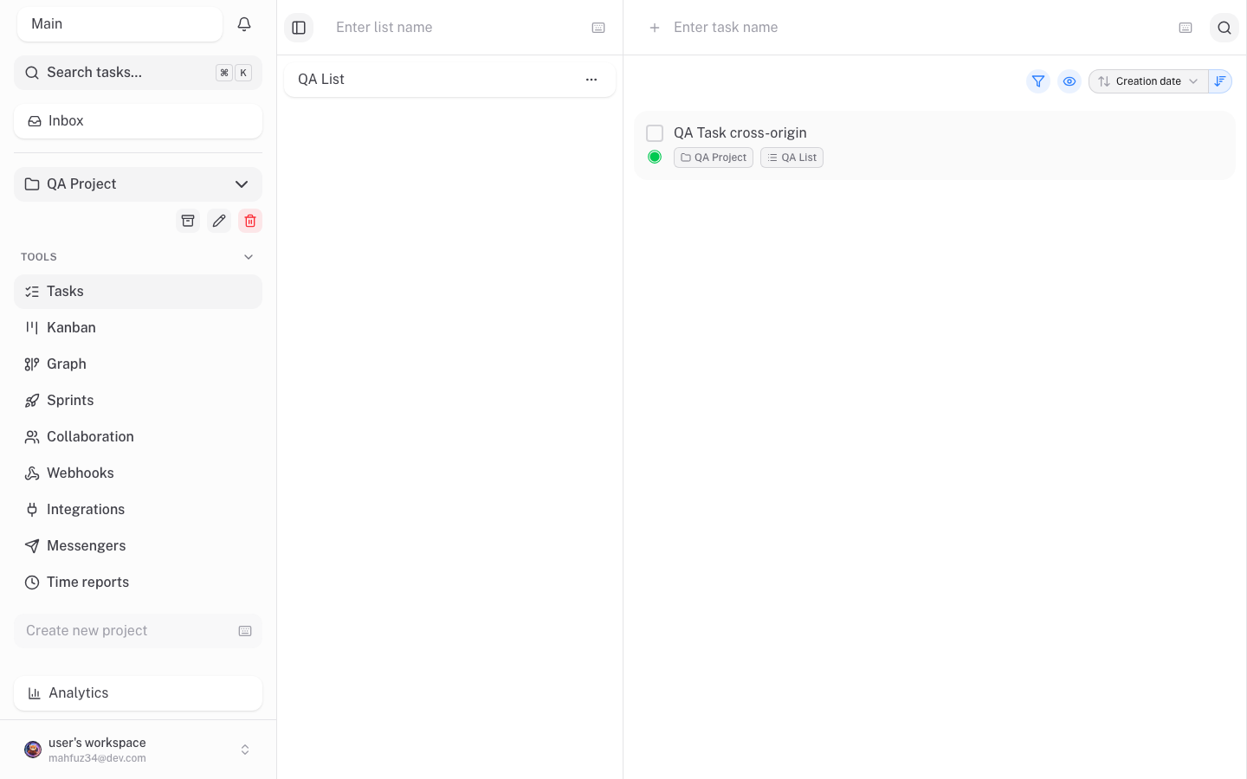This screenshot has width=1247, height=779.
Task: Click the plus icon to add task
Action: (655, 28)
